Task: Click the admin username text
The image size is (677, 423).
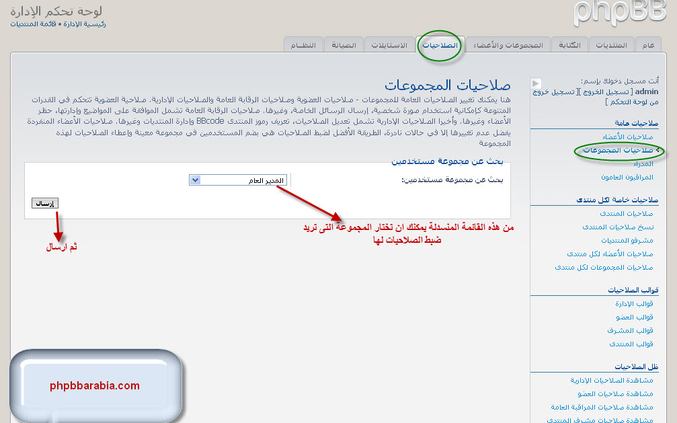Action: coord(647,91)
